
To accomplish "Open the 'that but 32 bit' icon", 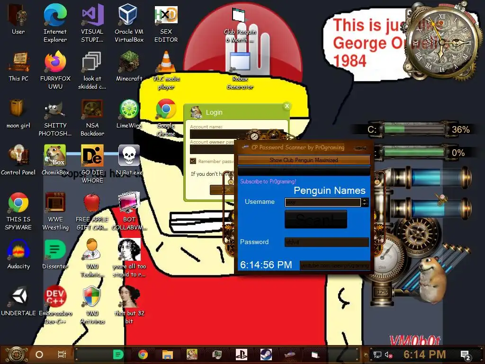I will click(x=129, y=305).
